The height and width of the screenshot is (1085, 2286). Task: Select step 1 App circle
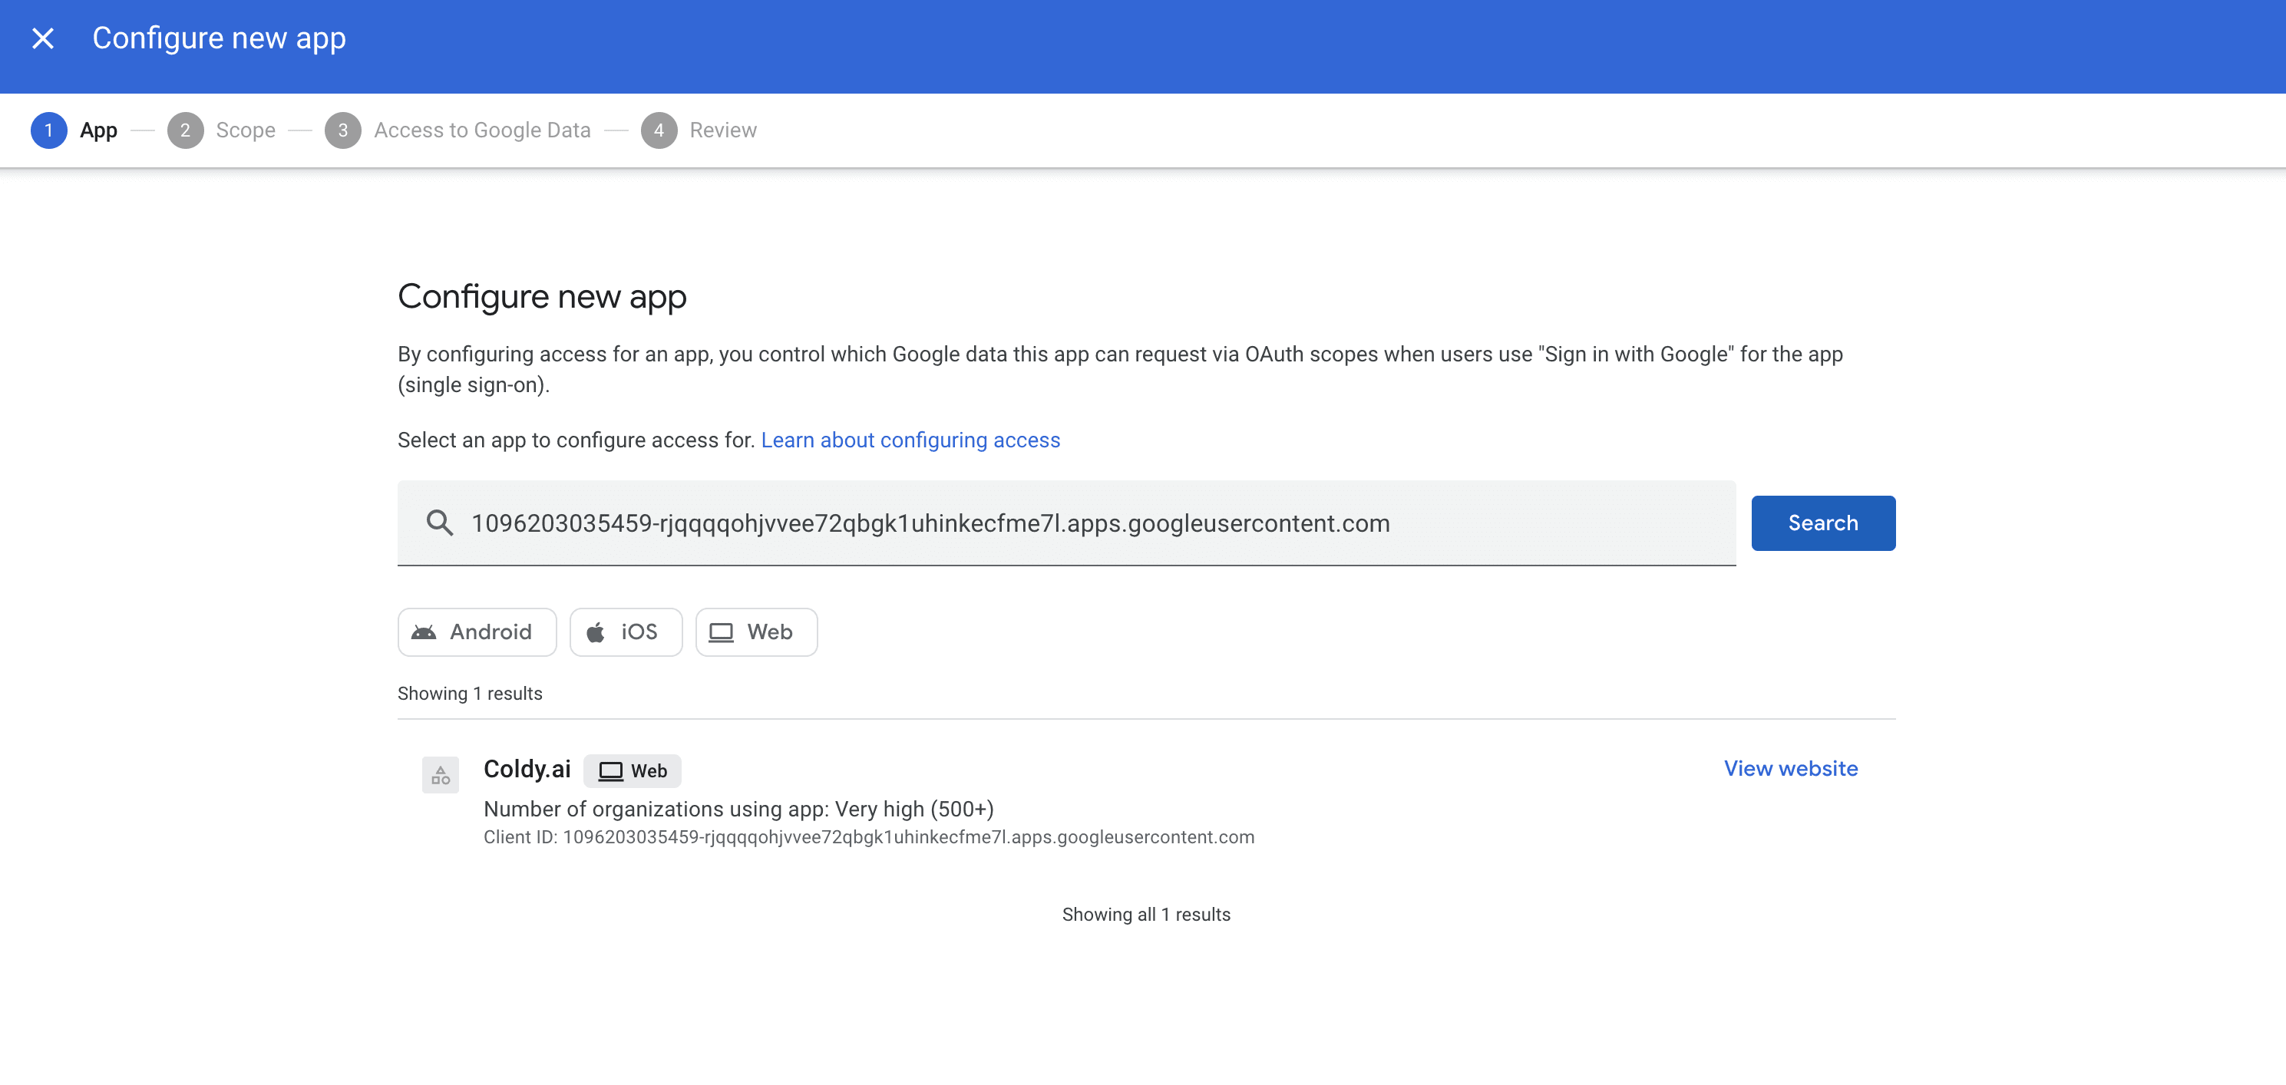(x=49, y=130)
